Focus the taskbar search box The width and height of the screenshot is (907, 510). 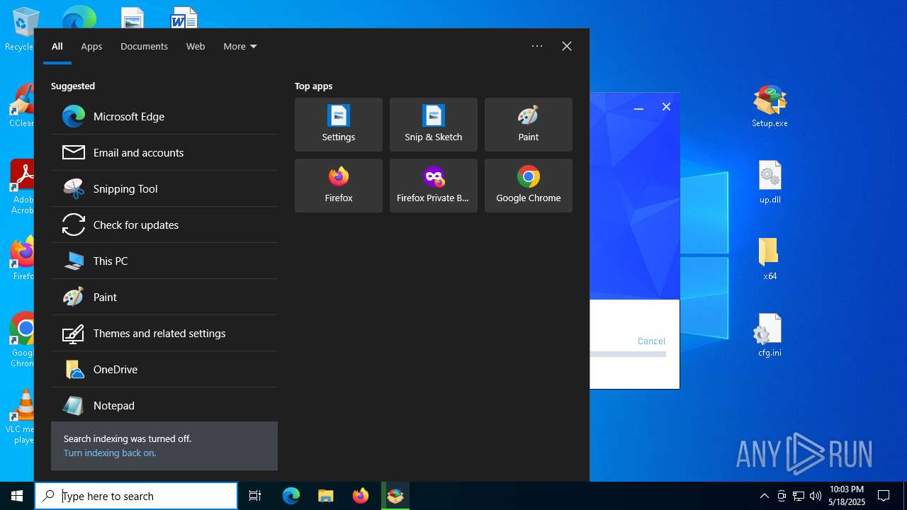point(136,496)
